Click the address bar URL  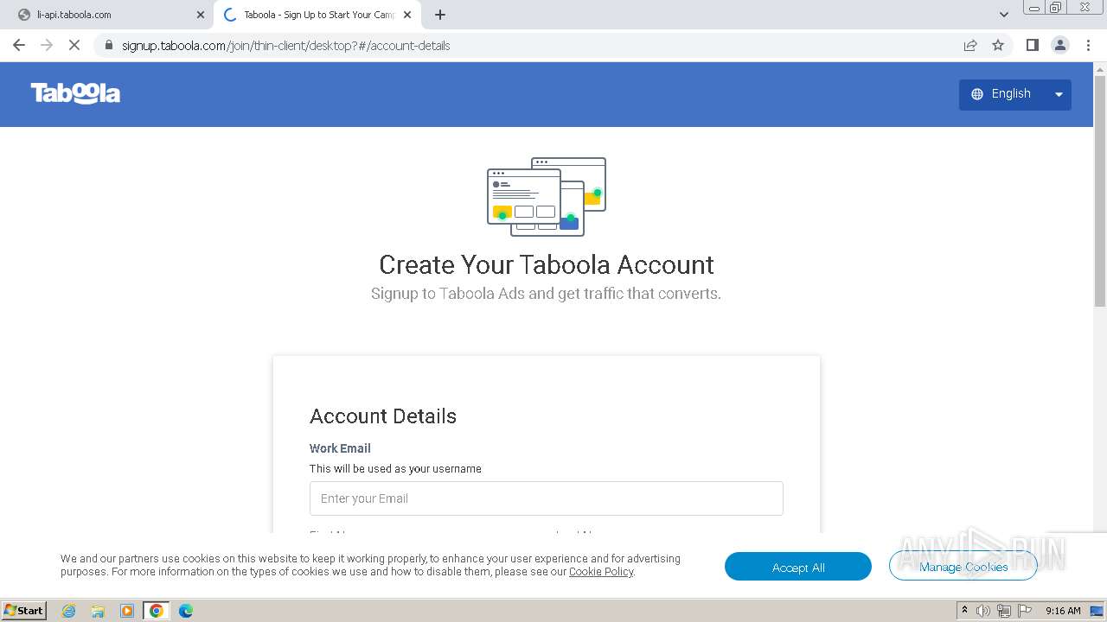point(285,46)
